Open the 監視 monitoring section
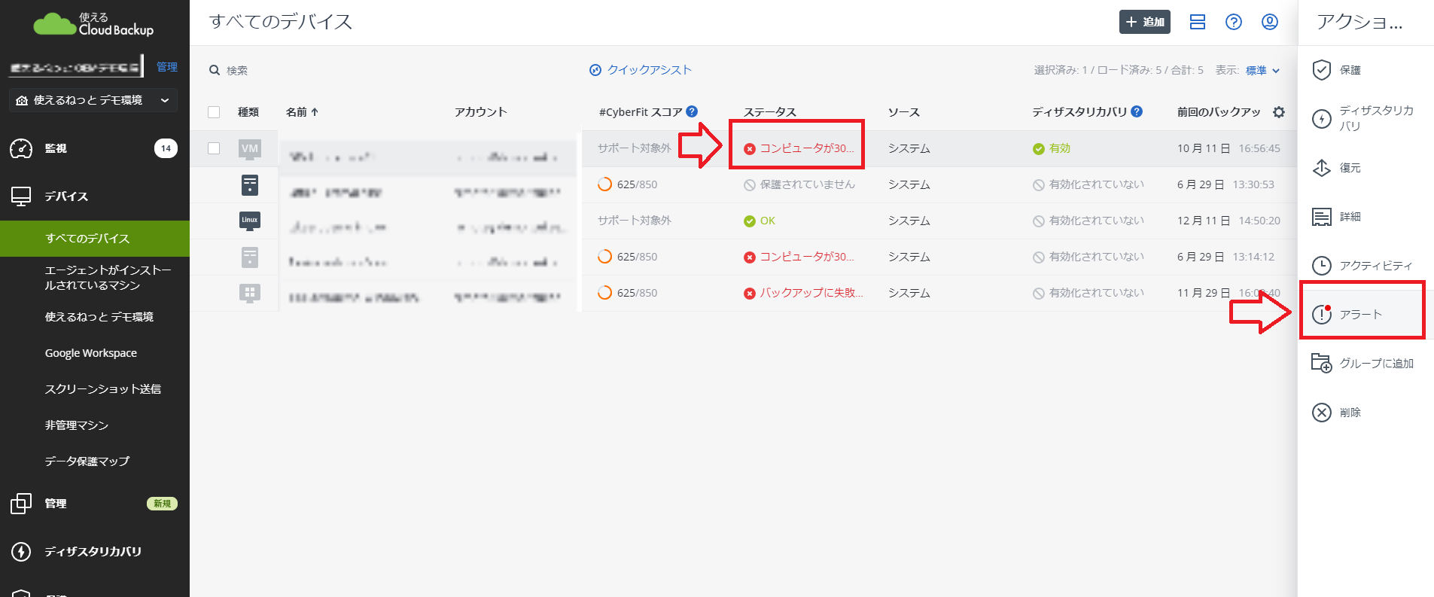1434x597 pixels. 56,148
